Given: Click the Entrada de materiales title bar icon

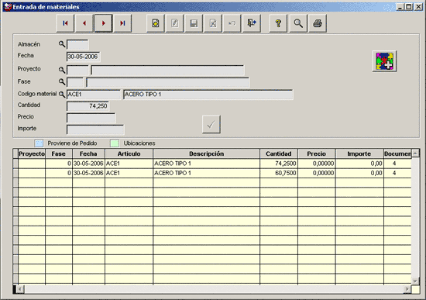Looking at the screenshot, I should [8, 6].
